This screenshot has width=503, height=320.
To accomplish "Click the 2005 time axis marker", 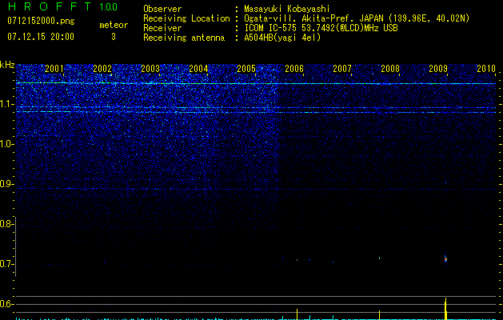I will click(246, 68).
